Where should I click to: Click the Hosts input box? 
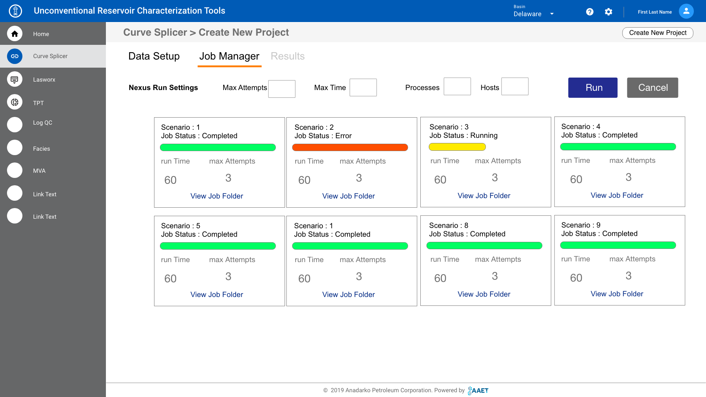click(515, 86)
